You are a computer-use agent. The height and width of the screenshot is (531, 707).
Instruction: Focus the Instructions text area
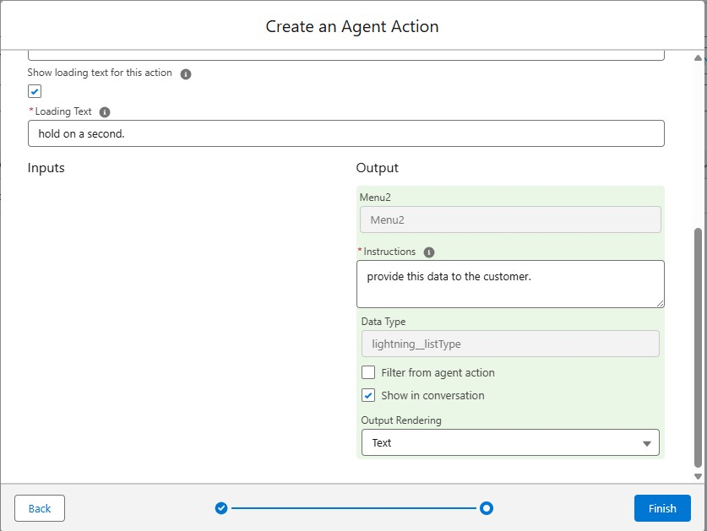tap(510, 284)
